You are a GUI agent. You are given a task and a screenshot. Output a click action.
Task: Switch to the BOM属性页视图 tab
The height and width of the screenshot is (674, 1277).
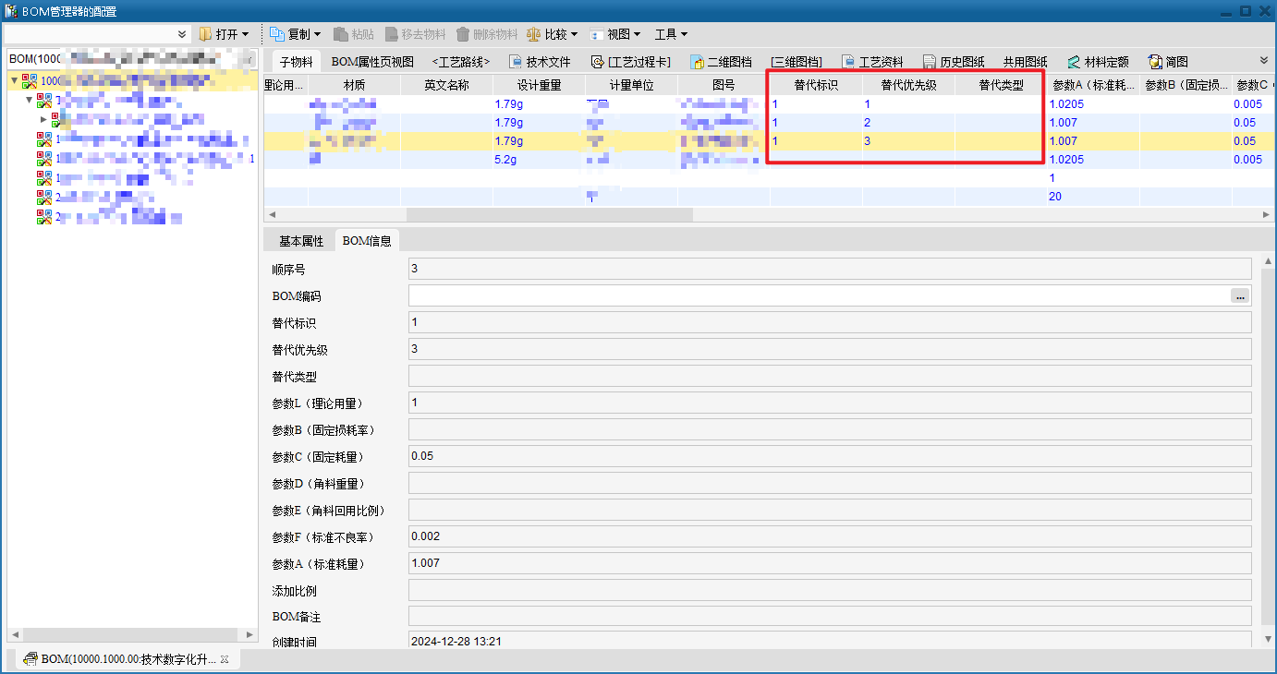click(x=372, y=62)
